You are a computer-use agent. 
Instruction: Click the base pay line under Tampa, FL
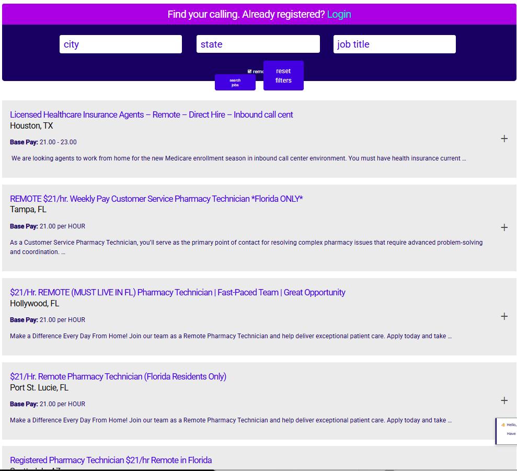click(48, 226)
